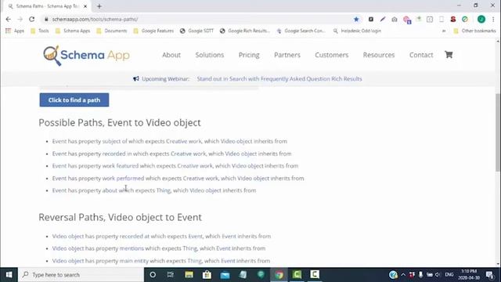Viewport: 501px width, 282px height.
Task: Click the Windows taskbar search box
Action: 81,275
